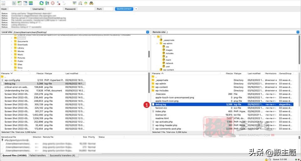Image resolution: width=301 pixels, height=161 pixels.
Task: Switch to Successful transfers (4) tab
Action: click(x=62, y=155)
